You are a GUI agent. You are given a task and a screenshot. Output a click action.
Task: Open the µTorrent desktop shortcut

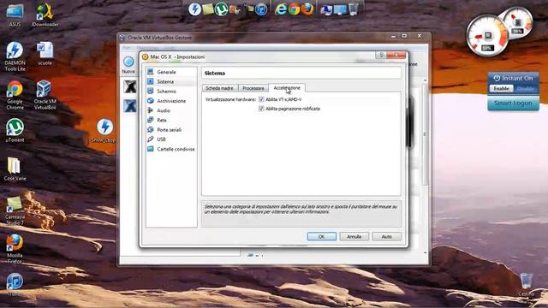(15, 130)
